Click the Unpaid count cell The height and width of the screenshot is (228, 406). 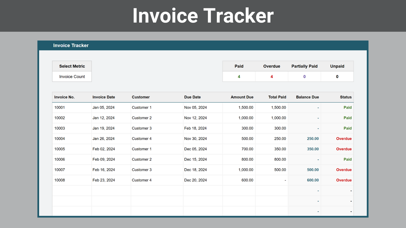(337, 77)
